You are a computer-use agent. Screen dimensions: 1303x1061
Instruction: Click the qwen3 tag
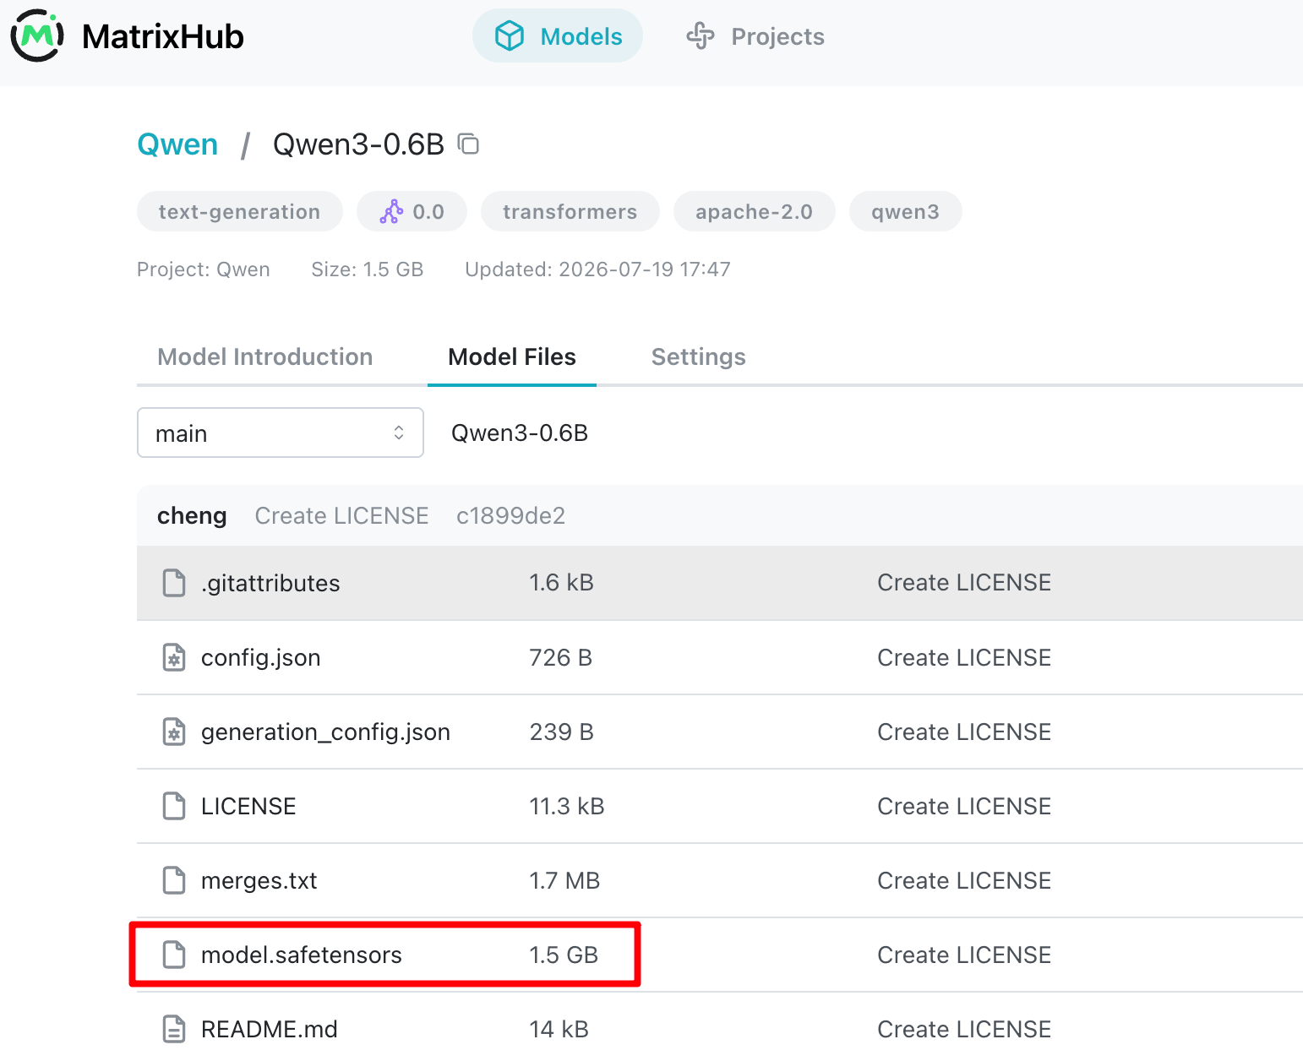point(906,211)
